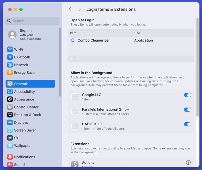The width and height of the screenshot is (202, 170).
Task: Toggle UAB RCS LT background permission
Action: (x=188, y=124)
